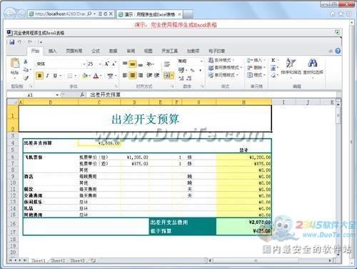Click the Align Text Right icon
The height and width of the screenshot is (269, 357).
[x=141, y=75]
